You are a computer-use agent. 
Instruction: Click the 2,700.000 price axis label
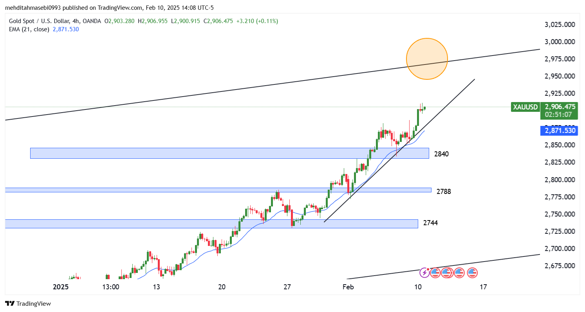560,249
